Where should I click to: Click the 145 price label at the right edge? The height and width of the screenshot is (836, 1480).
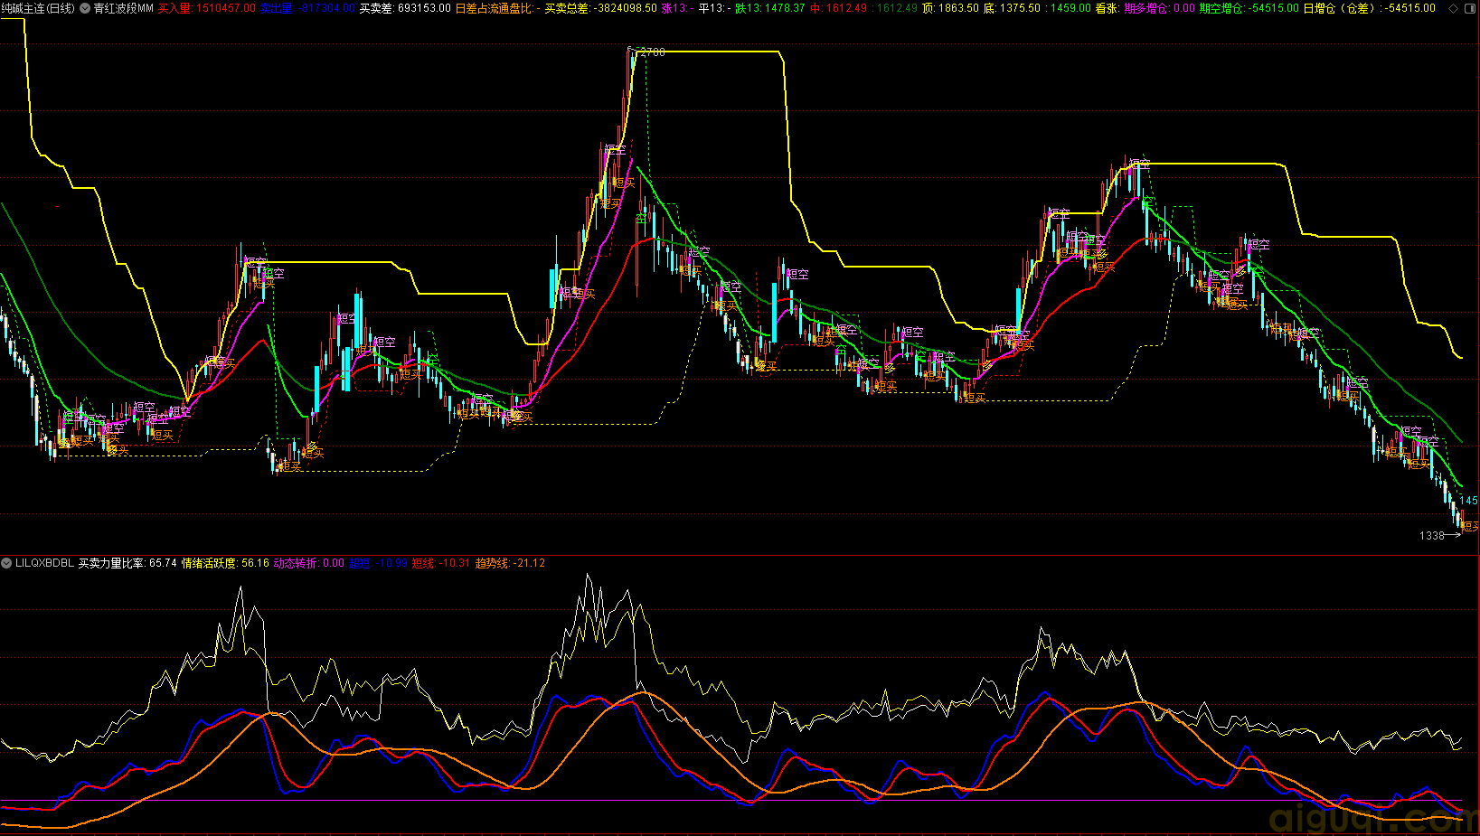click(x=1468, y=501)
